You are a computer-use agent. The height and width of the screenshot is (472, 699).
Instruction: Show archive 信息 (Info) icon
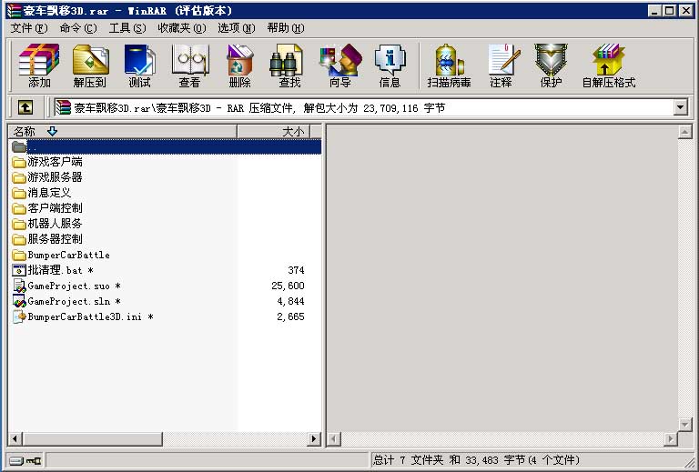click(390, 65)
